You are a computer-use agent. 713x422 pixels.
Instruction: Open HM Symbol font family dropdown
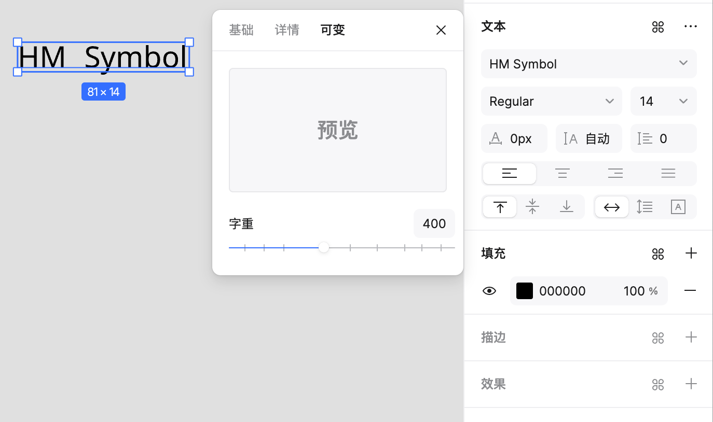(x=589, y=64)
